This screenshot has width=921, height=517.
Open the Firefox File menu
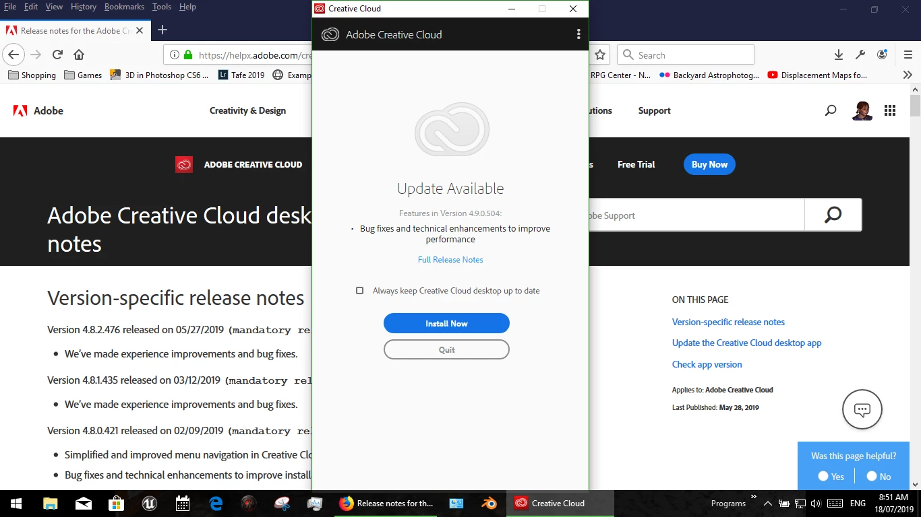(x=10, y=7)
